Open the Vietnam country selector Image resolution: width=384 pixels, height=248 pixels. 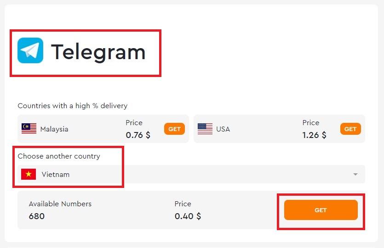191,174
